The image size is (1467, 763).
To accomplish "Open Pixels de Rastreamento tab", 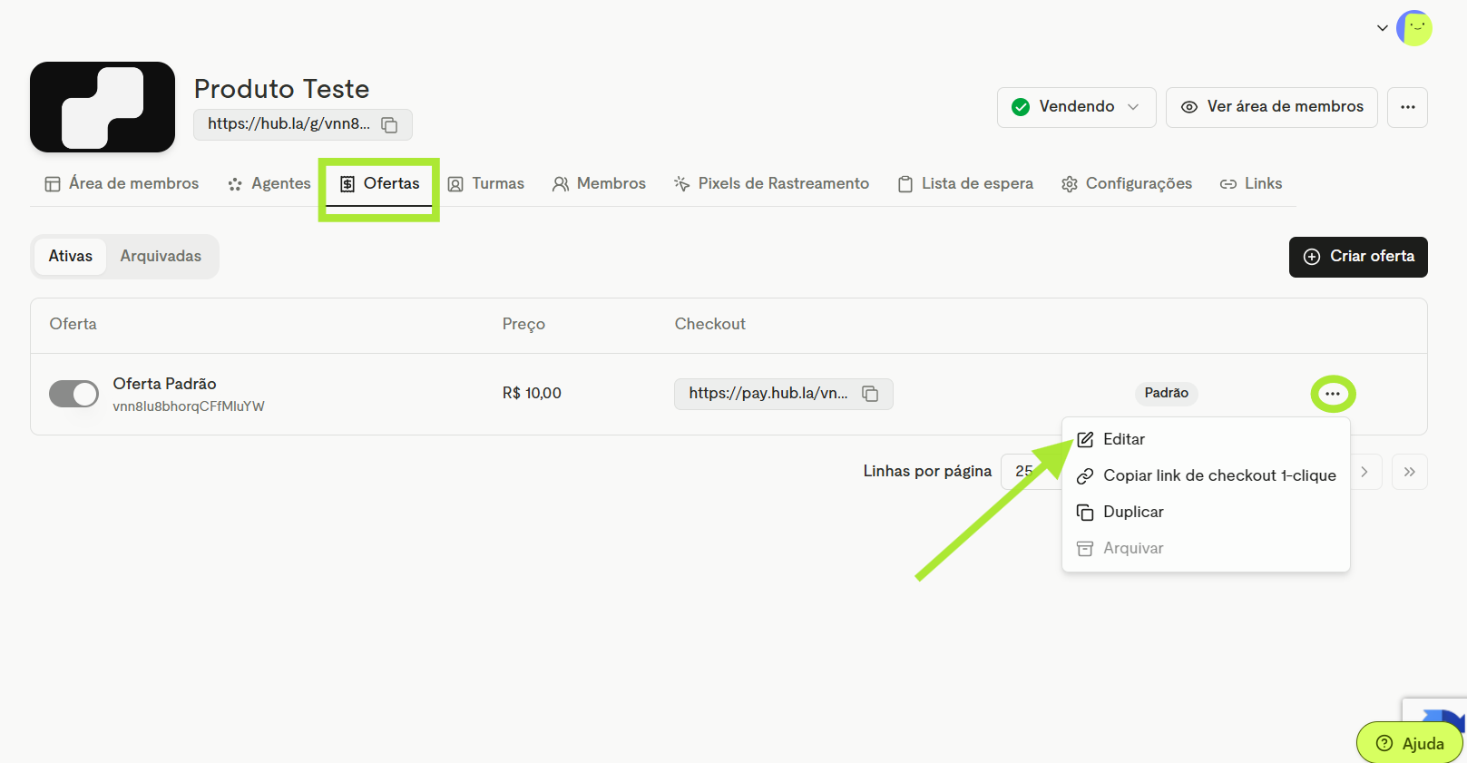I will click(771, 183).
